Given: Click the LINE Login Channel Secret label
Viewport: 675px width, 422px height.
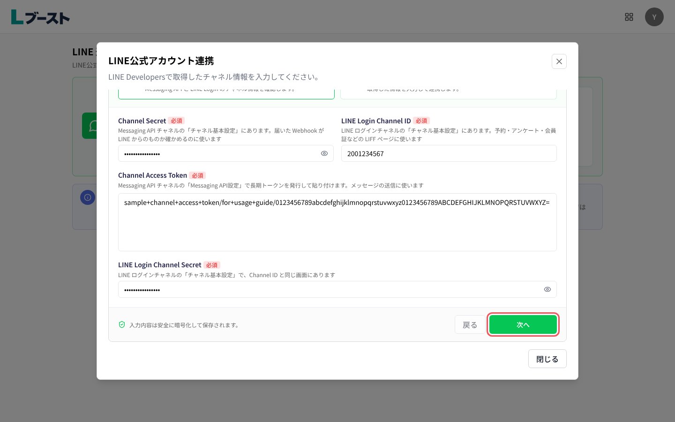Looking at the screenshot, I should coord(159,265).
